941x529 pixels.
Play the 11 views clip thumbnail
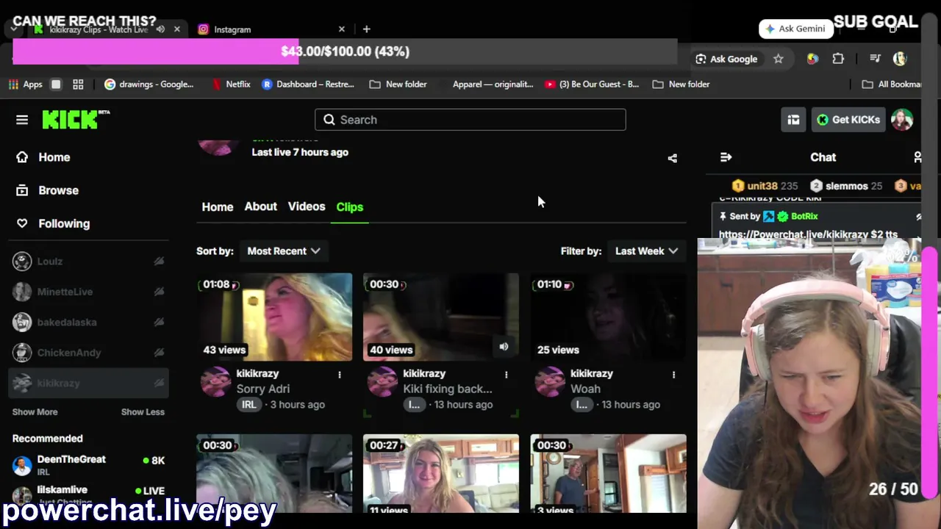click(441, 474)
